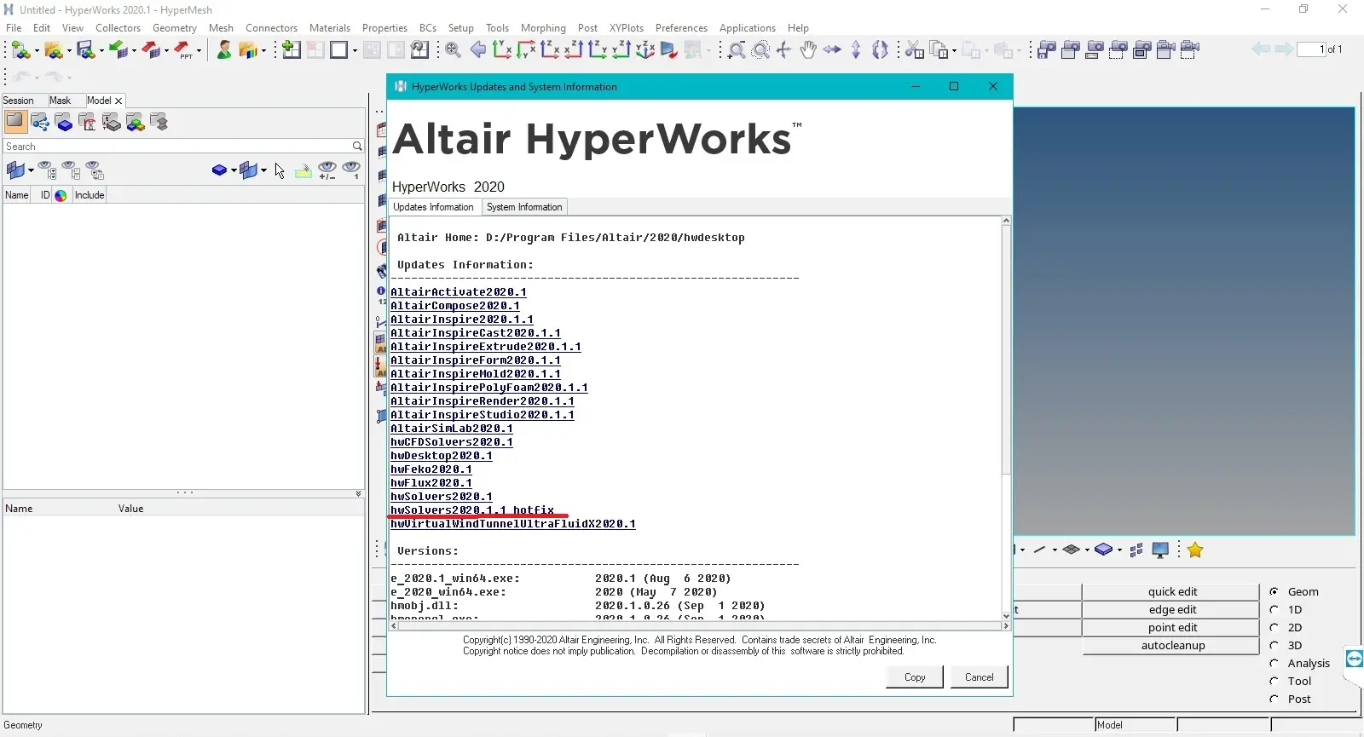The image size is (1364, 737).
Task: Select the Post radio button
Action: pyautogui.click(x=1274, y=699)
